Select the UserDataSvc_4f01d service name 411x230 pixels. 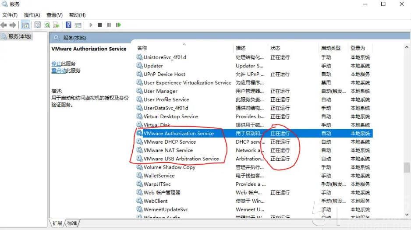click(x=166, y=108)
